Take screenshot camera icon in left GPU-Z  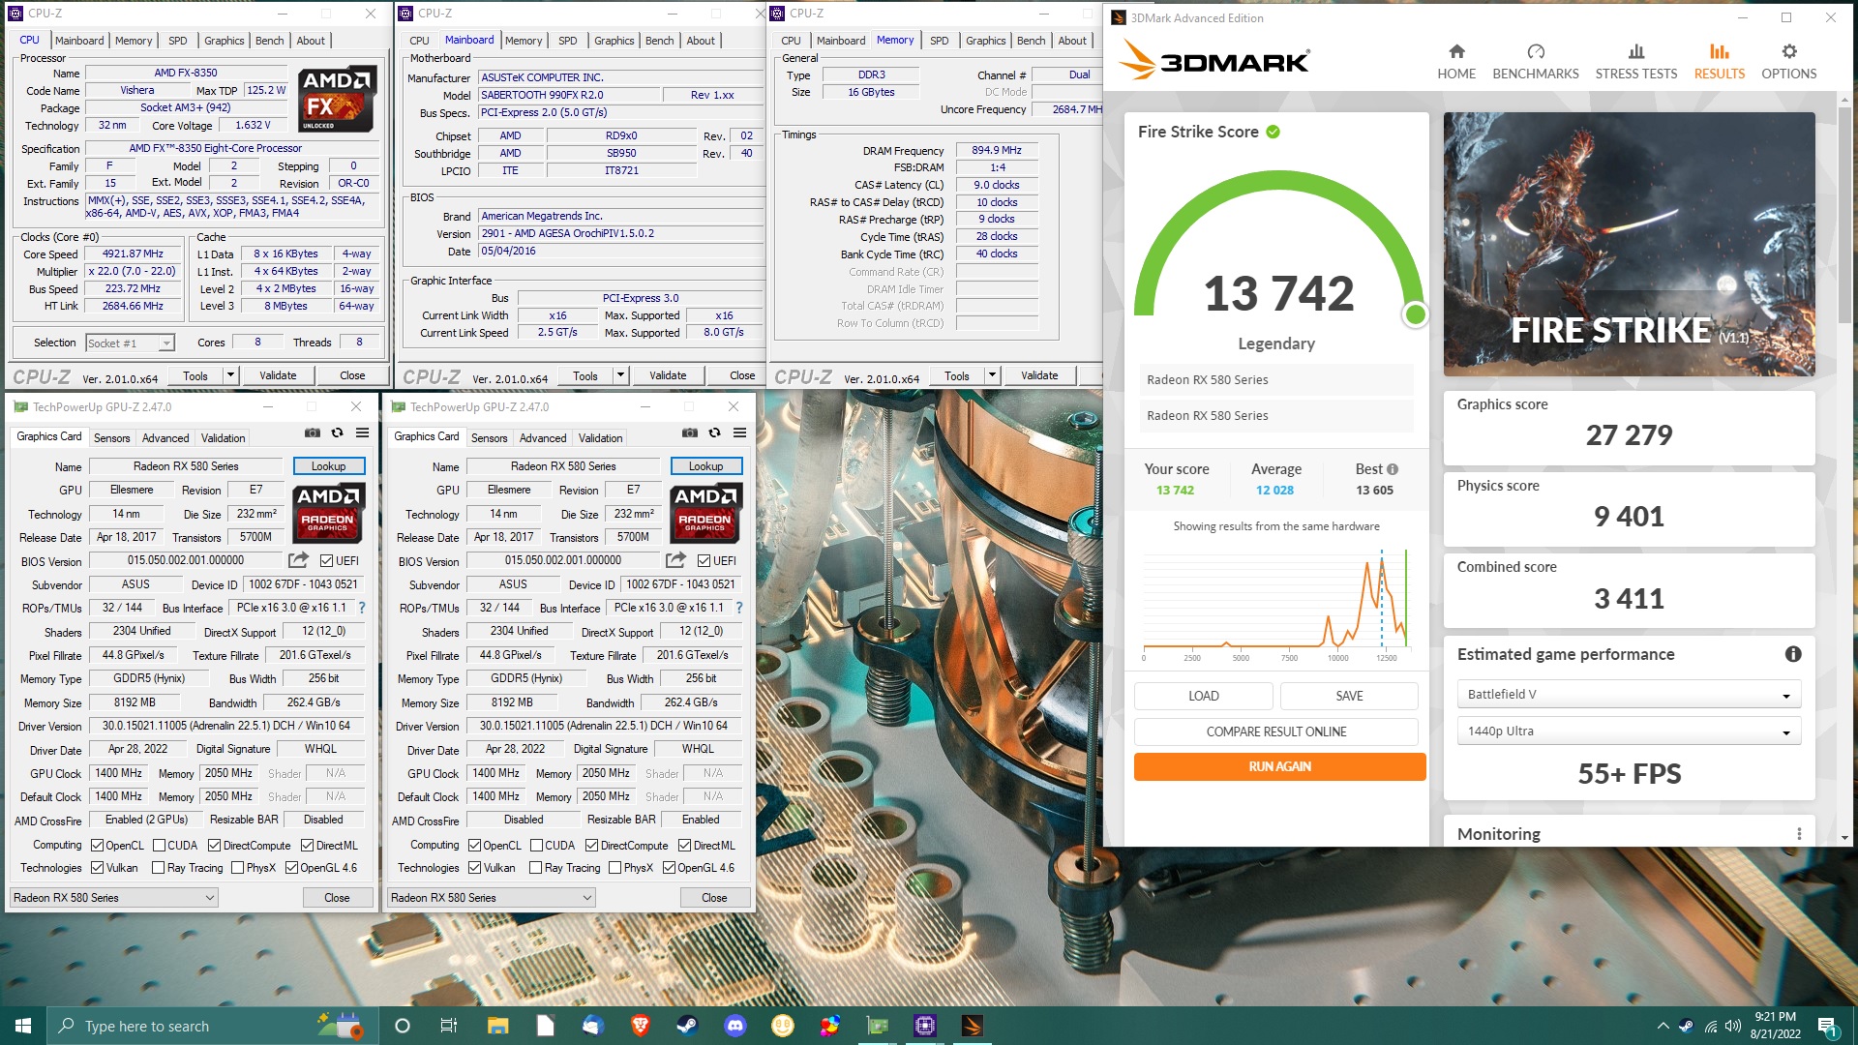point(312,433)
